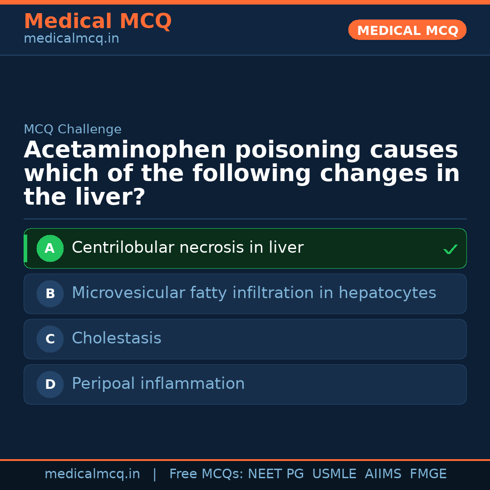Click the D letter circle icon
The image size is (490, 490).
[50, 384]
